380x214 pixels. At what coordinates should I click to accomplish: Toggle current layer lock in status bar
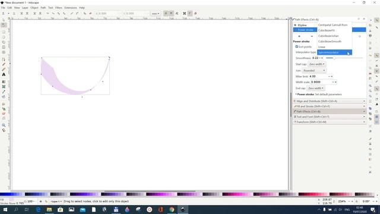[46, 202]
